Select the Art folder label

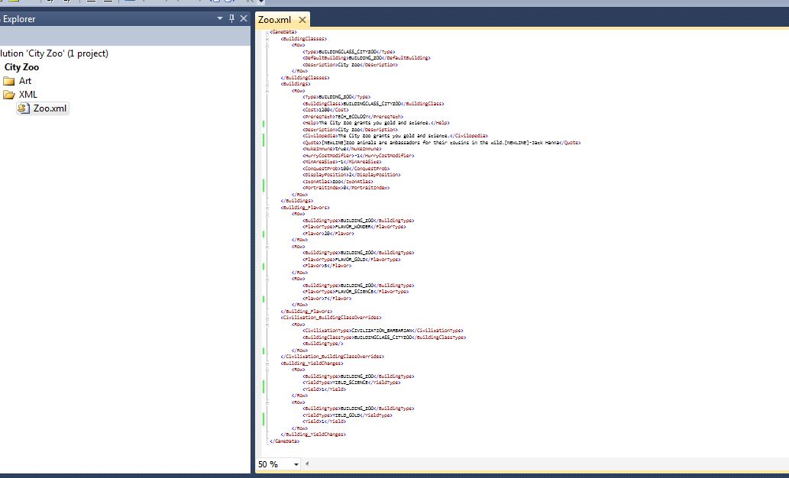(25, 81)
